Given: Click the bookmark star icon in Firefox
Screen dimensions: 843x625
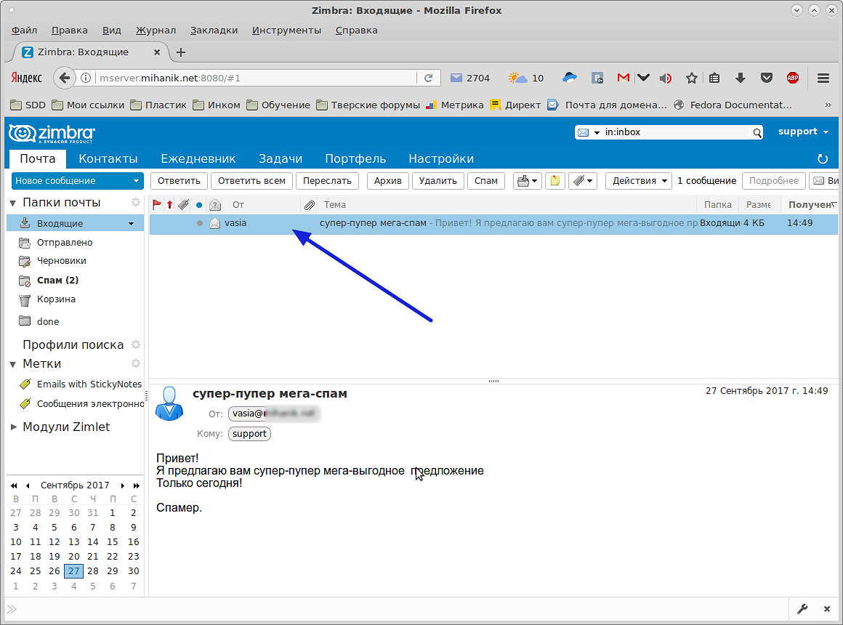Looking at the screenshot, I should (691, 78).
